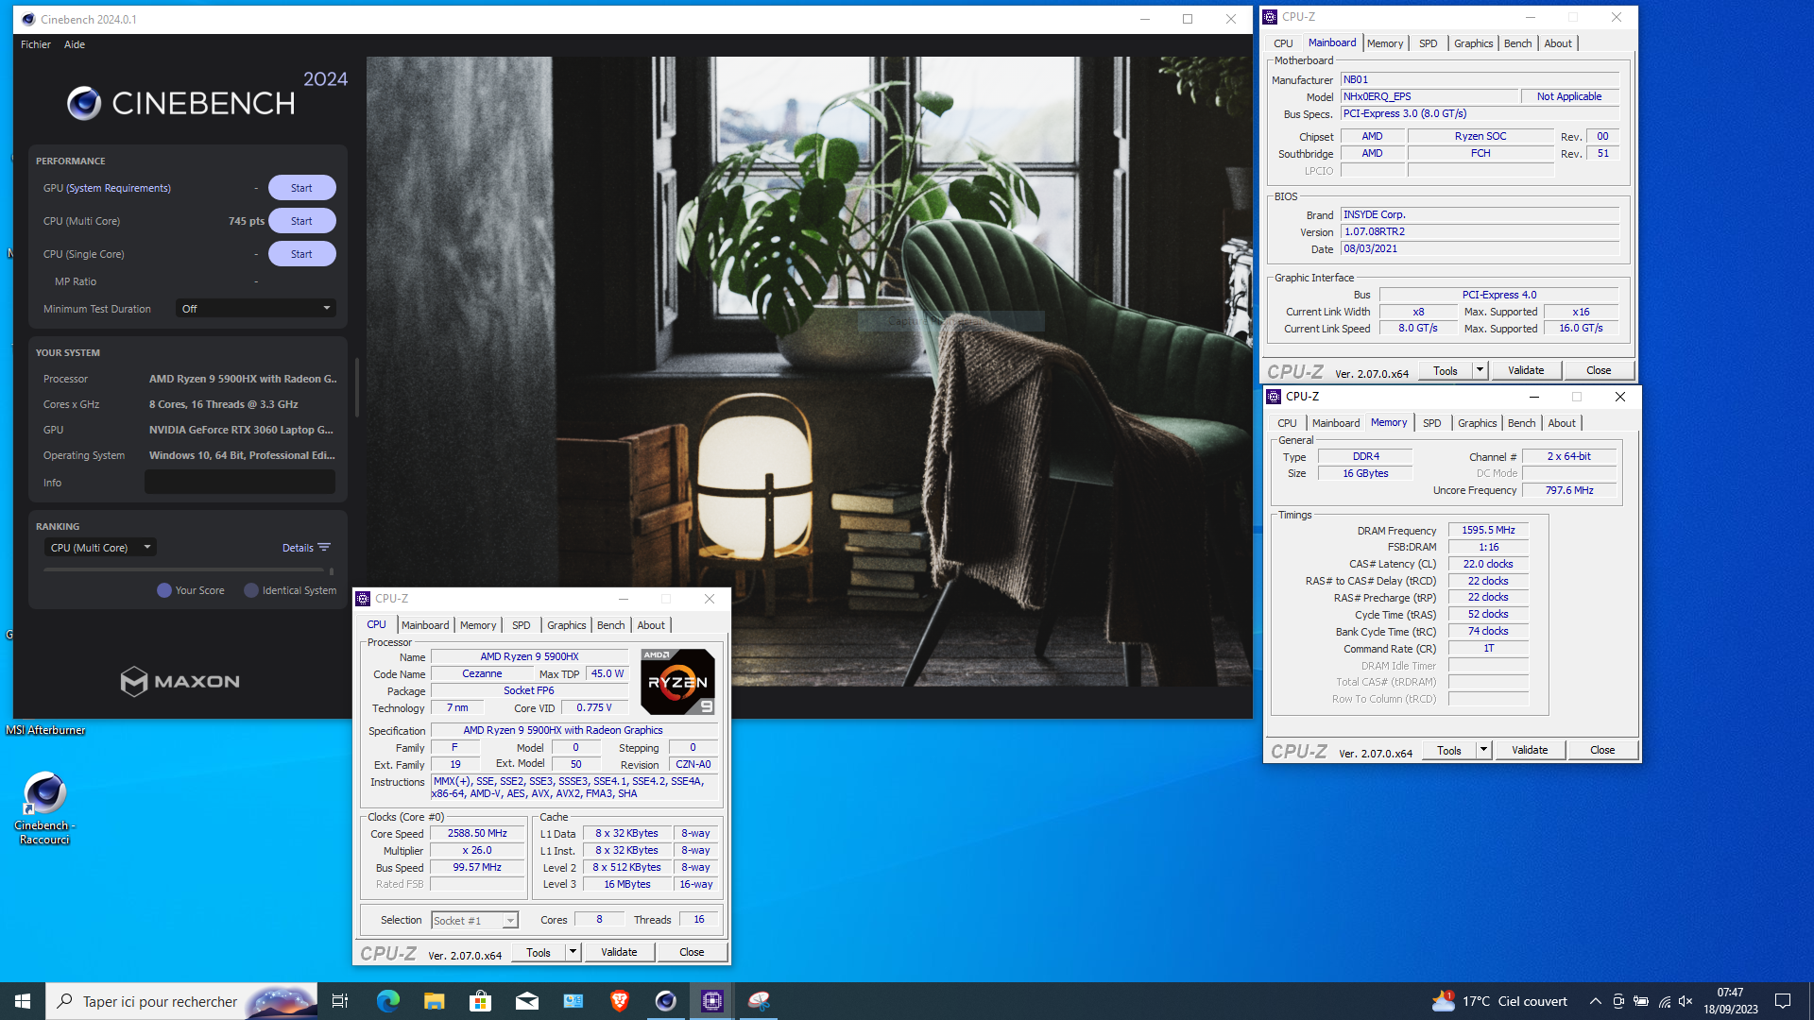Open the Minimum Test Duration dropdown
Screen dimensions: 1814x1020
[256, 309]
